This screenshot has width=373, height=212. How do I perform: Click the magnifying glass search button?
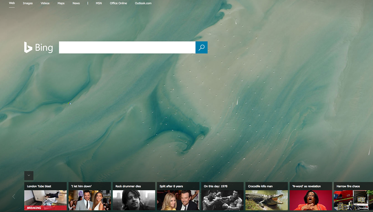point(201,48)
